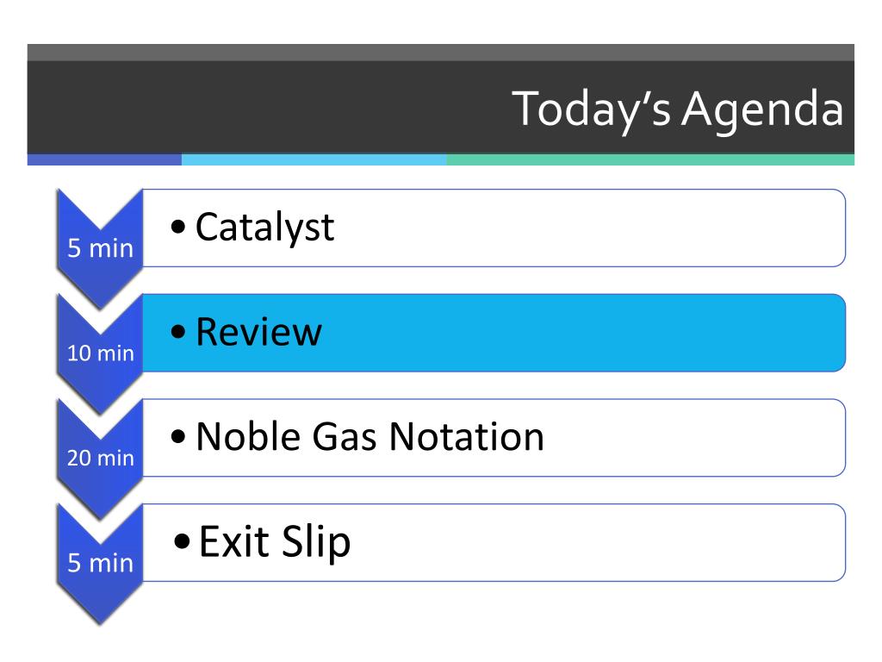
Task: Click the light blue stripe under title
Action: [x=314, y=159]
